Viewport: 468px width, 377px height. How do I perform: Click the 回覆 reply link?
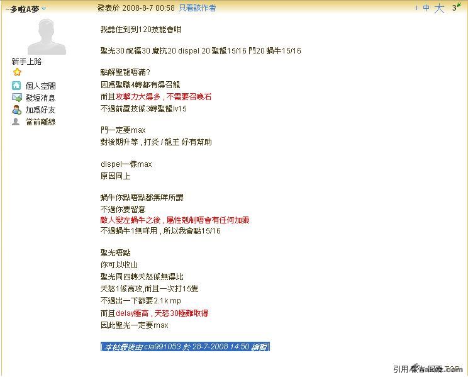point(435,369)
